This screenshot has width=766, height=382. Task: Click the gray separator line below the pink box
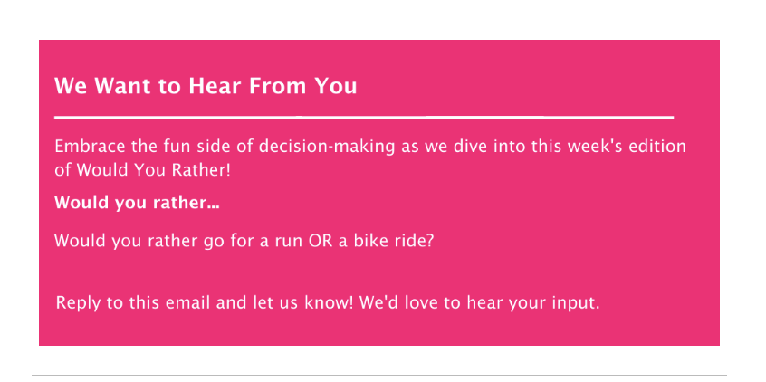tap(379, 375)
